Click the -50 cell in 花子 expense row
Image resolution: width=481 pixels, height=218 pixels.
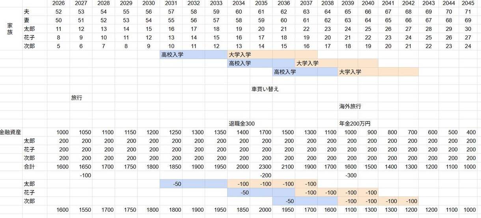click(244, 193)
